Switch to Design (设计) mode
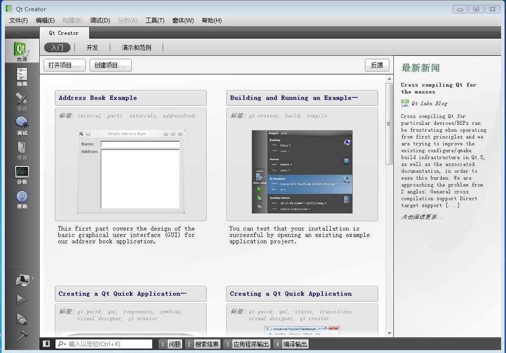Image resolution: width=506 pixels, height=353 pixels. tap(22, 101)
